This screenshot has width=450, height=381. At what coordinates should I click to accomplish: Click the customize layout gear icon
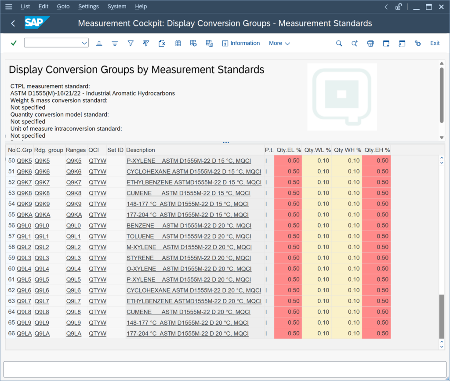point(418,44)
